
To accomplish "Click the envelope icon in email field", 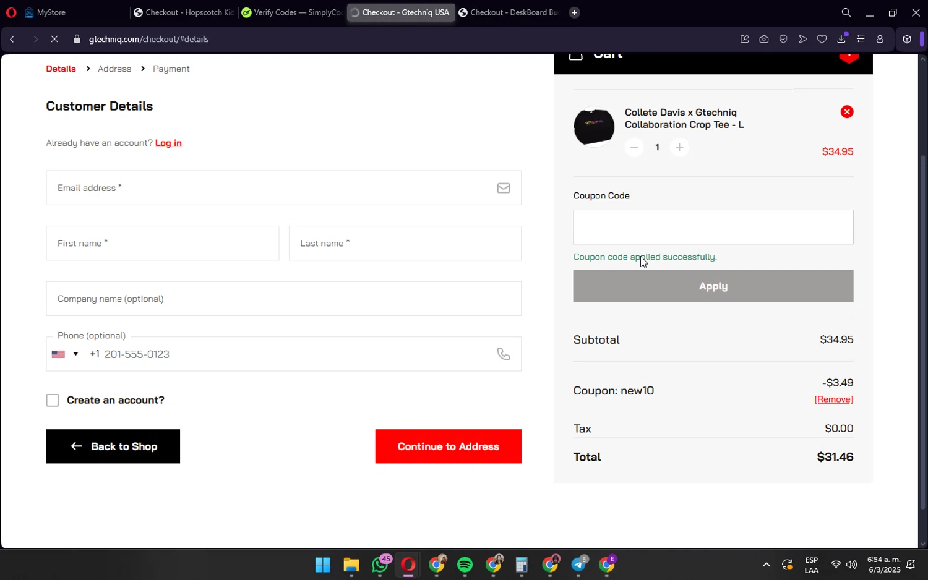I will pos(504,188).
